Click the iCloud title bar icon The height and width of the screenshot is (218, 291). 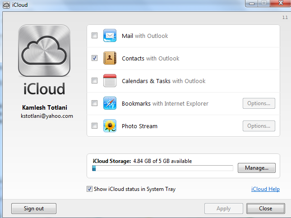[x=6, y=5]
